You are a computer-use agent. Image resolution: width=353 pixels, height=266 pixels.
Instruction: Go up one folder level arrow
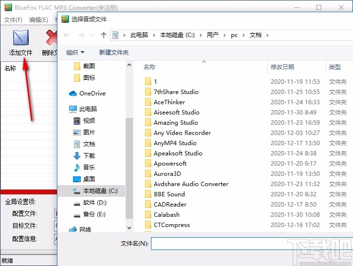(104, 35)
